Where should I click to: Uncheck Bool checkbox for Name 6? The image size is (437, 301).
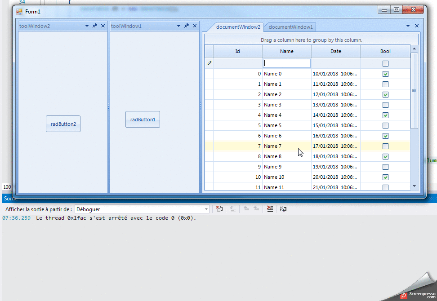click(x=385, y=136)
